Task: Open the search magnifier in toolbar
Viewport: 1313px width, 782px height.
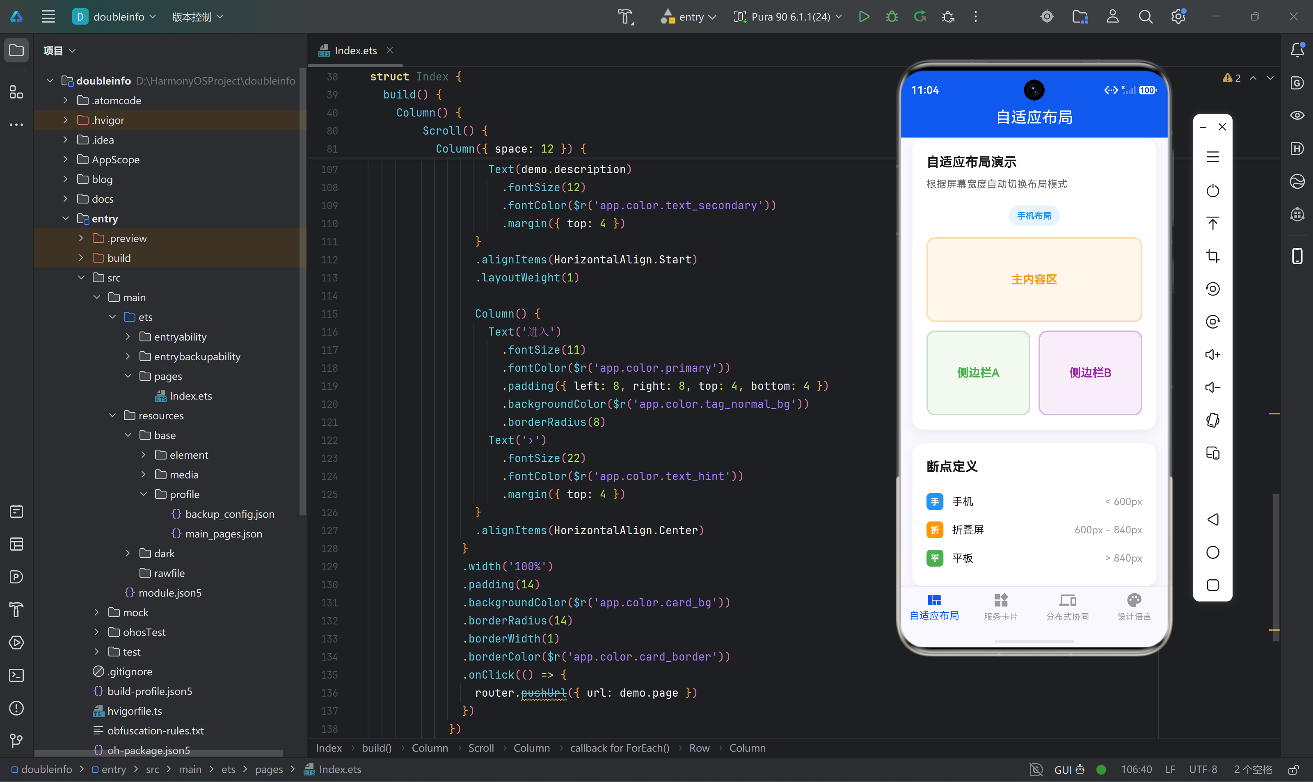Action: 1145,16
